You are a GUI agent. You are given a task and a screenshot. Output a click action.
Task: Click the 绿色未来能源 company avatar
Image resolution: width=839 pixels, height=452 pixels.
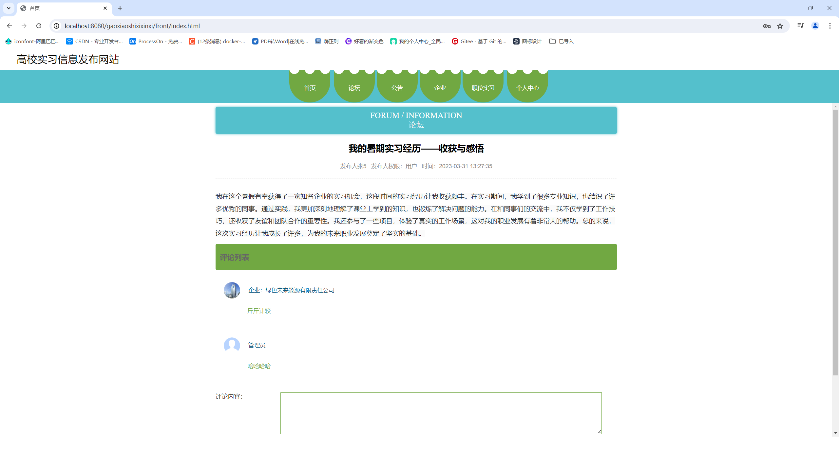click(x=232, y=290)
